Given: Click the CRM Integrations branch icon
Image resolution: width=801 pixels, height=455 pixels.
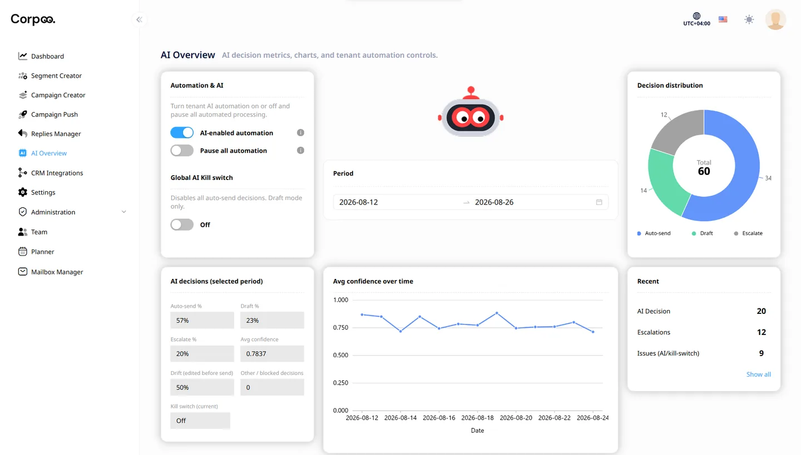Looking at the screenshot, I should 22,173.
